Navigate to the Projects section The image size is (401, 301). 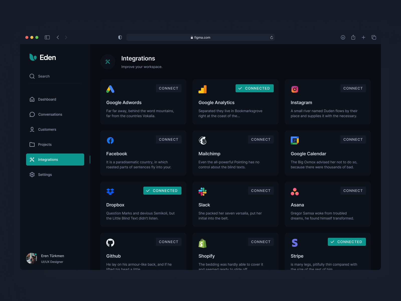coord(45,144)
